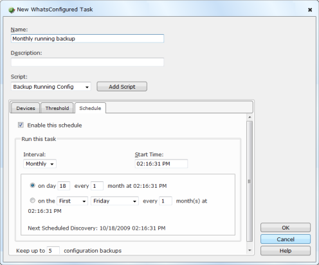Viewport: 319px width, 265px height.
Task: Confirm with the OK button
Action: pos(286,228)
